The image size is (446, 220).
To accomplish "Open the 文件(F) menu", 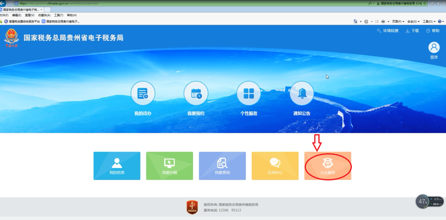I will point(4,15).
